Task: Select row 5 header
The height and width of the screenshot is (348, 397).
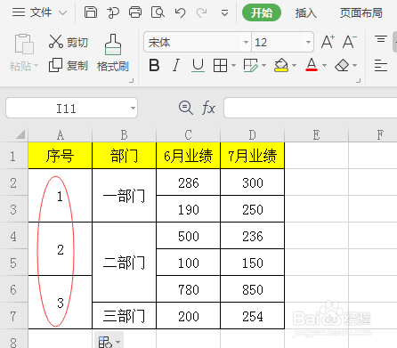Action: pyautogui.click(x=13, y=263)
